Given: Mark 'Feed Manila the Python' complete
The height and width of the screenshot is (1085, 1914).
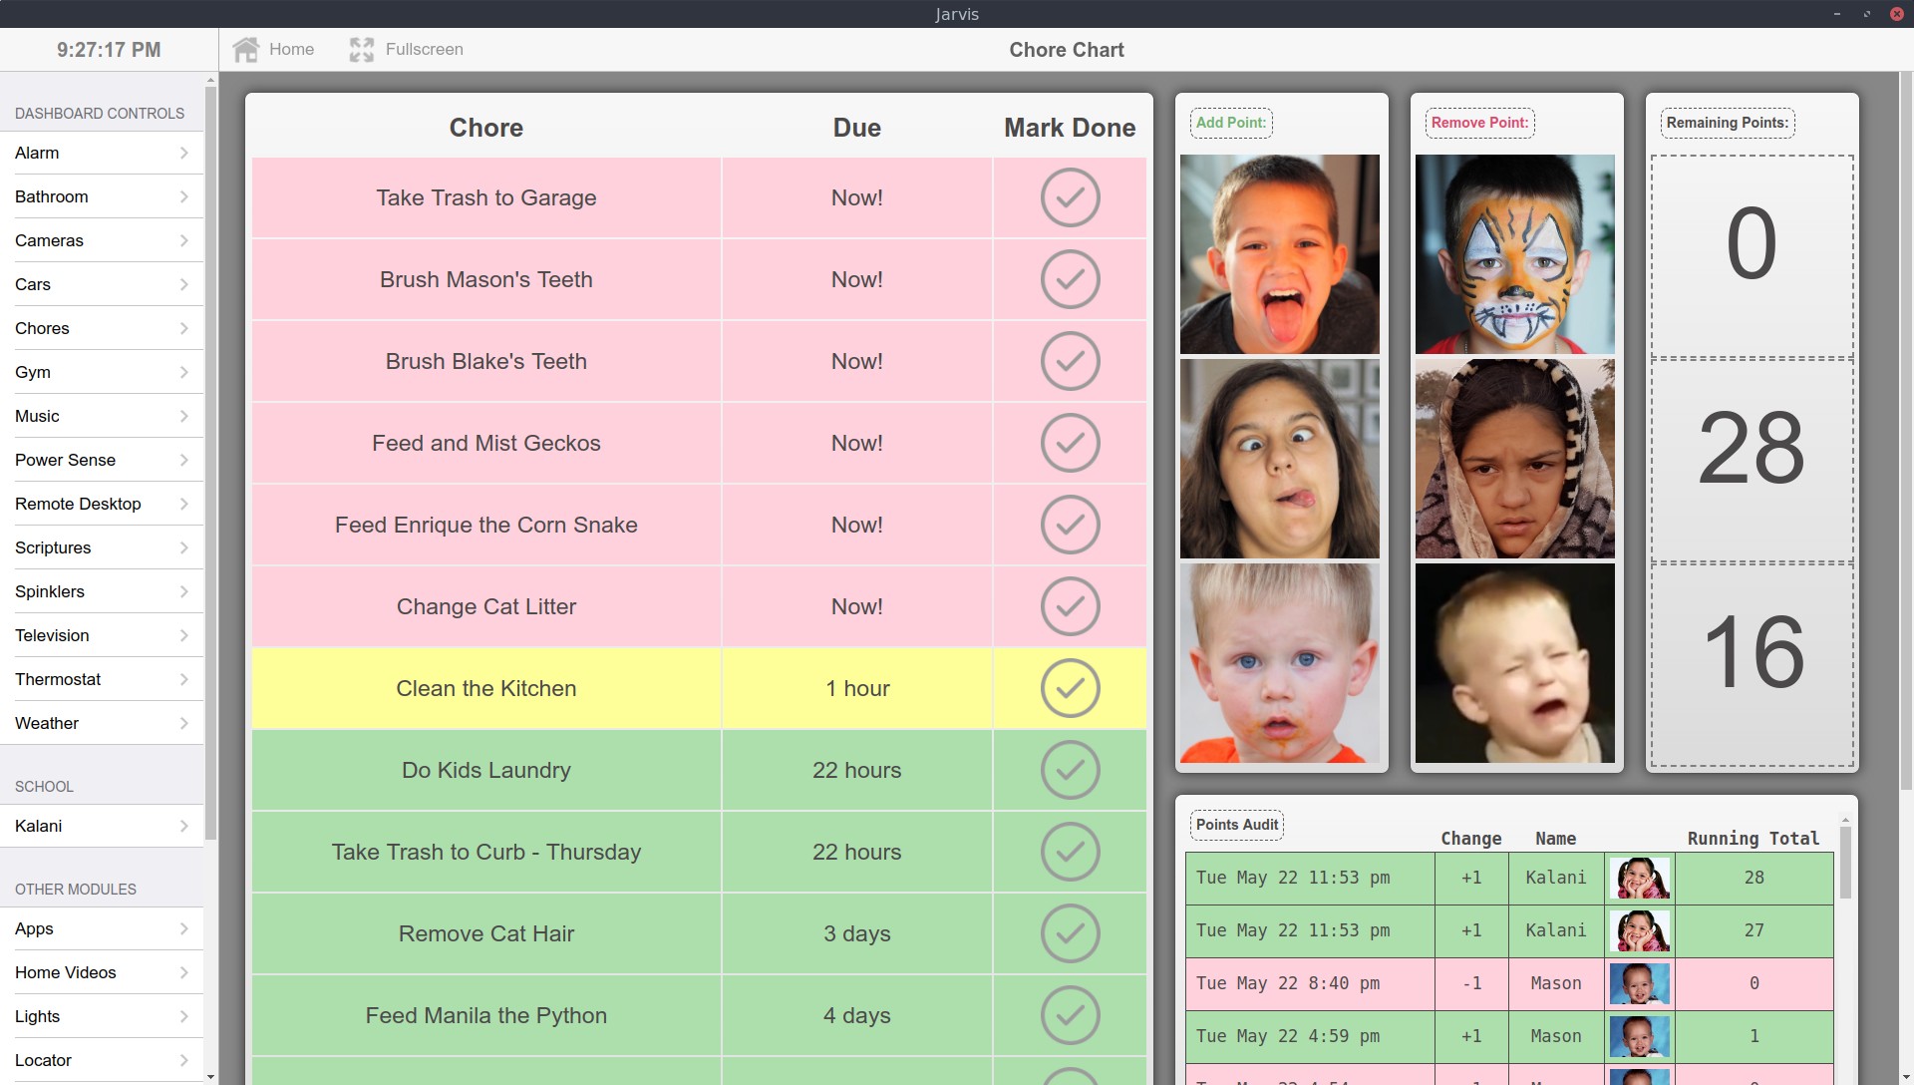Looking at the screenshot, I should pyautogui.click(x=1070, y=1015).
